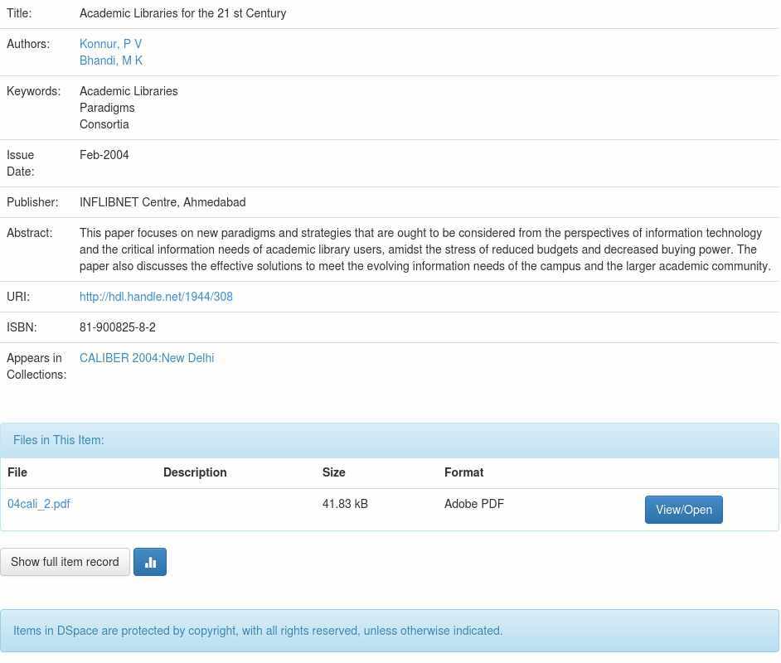Click the Paradigms keyword
The width and height of the screenshot is (781, 663).
107,108
